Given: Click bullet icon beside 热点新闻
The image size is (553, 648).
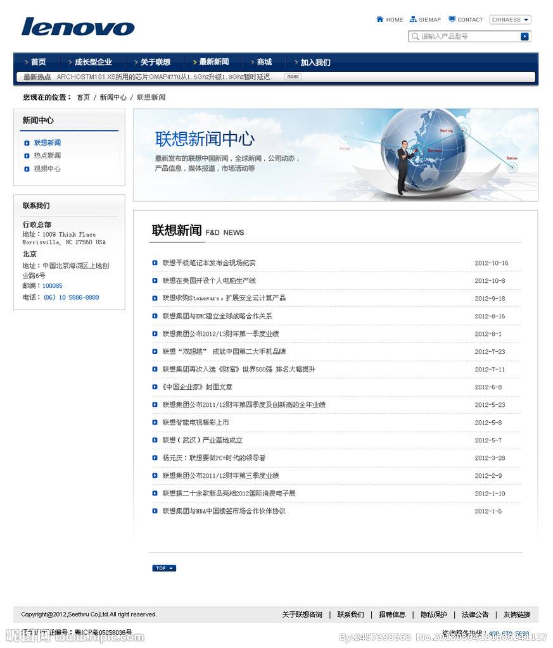Looking at the screenshot, I should tap(27, 156).
